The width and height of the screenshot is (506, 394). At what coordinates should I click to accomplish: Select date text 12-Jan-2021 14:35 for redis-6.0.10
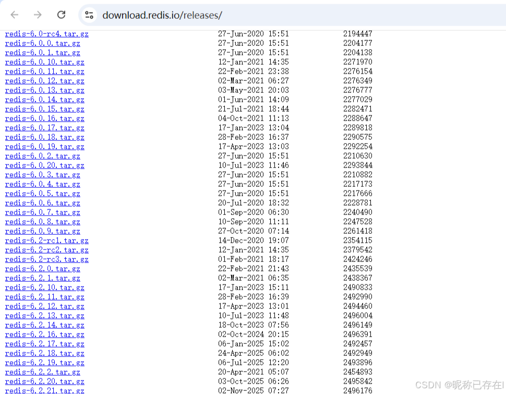click(x=254, y=62)
